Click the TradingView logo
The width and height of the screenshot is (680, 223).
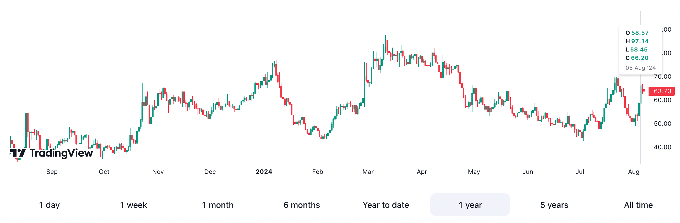pyautogui.click(x=51, y=153)
